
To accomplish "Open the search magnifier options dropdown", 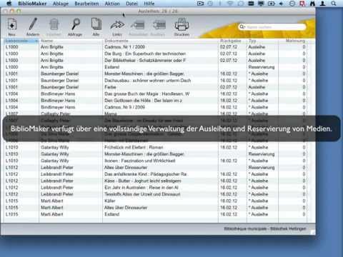I will coord(242,27).
